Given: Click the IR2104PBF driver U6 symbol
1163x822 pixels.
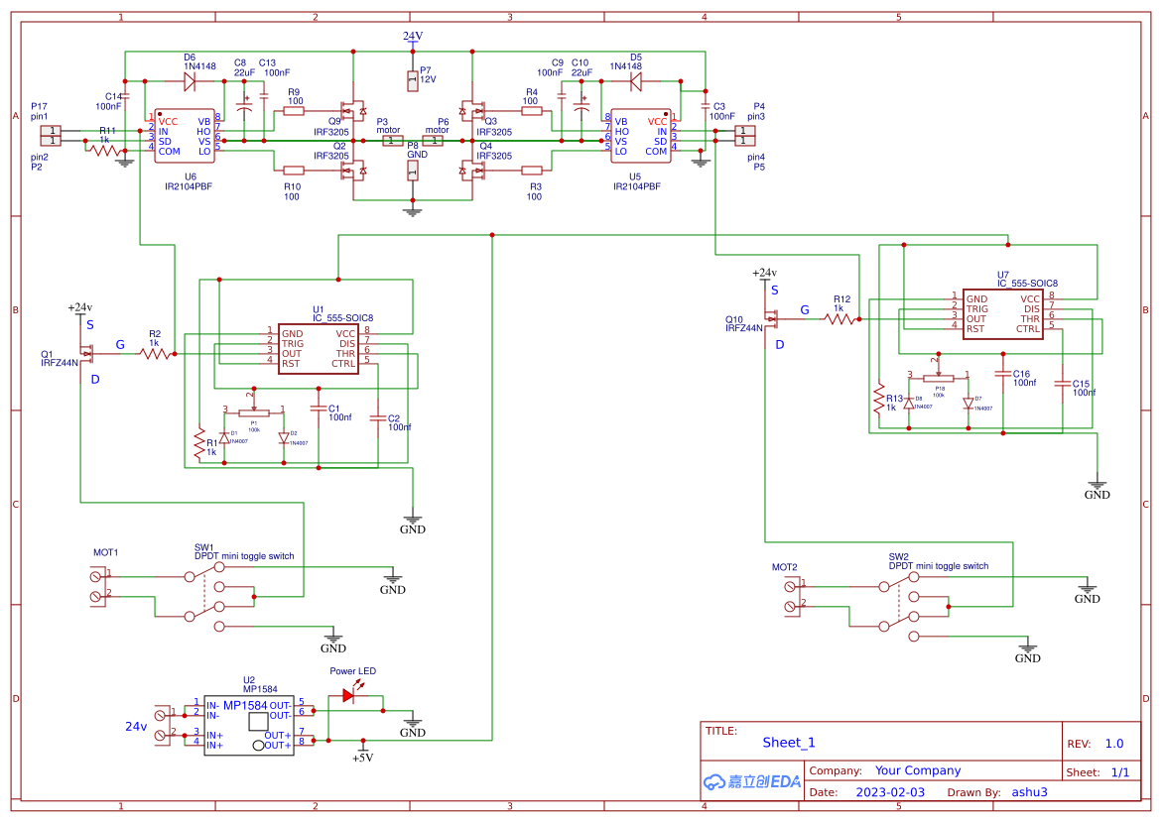Looking at the screenshot, I should (x=182, y=136).
